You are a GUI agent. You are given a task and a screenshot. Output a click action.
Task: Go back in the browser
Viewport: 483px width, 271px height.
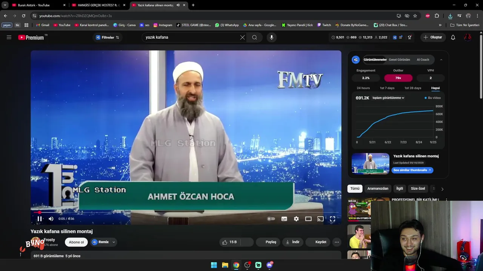pyautogui.click(x=5, y=16)
